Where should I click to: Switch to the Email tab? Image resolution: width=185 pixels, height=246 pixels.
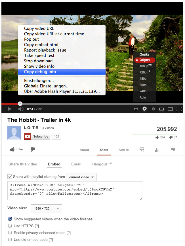pyautogui.click(x=76, y=164)
